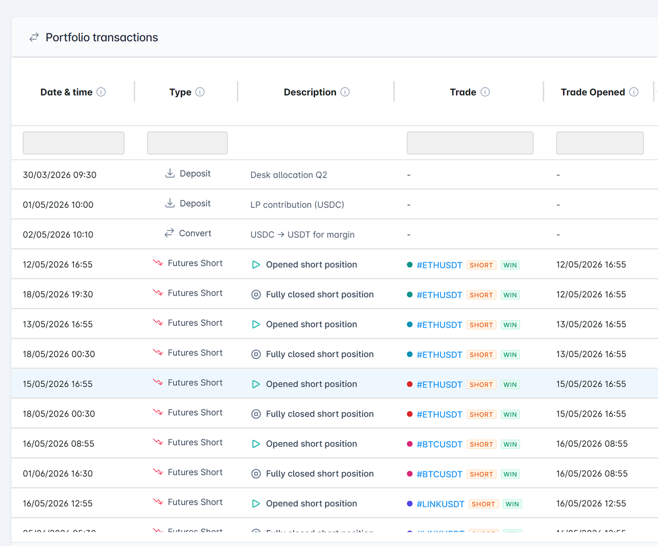658x546 pixels.
Task: Click the play icon on the 16/05/2026 08:55 opened-position row
Action: 256,444
